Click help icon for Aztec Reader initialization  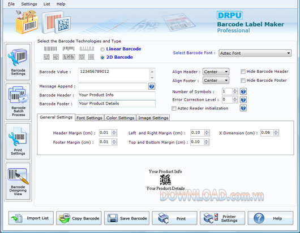243,108
